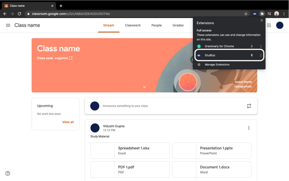Open more options for StudEaz
This screenshot has height=181, width=289.
[x=261, y=55]
